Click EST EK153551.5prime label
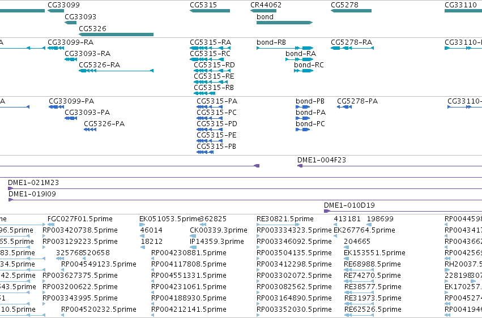This screenshot has height=318, width=482. [374, 252]
